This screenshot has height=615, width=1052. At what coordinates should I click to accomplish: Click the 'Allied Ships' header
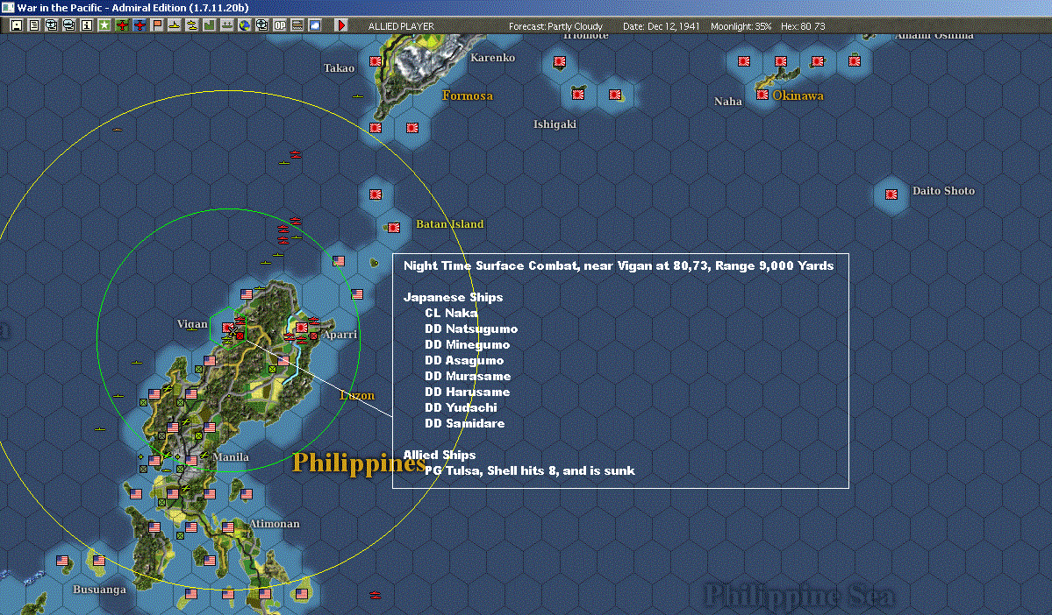click(x=440, y=455)
